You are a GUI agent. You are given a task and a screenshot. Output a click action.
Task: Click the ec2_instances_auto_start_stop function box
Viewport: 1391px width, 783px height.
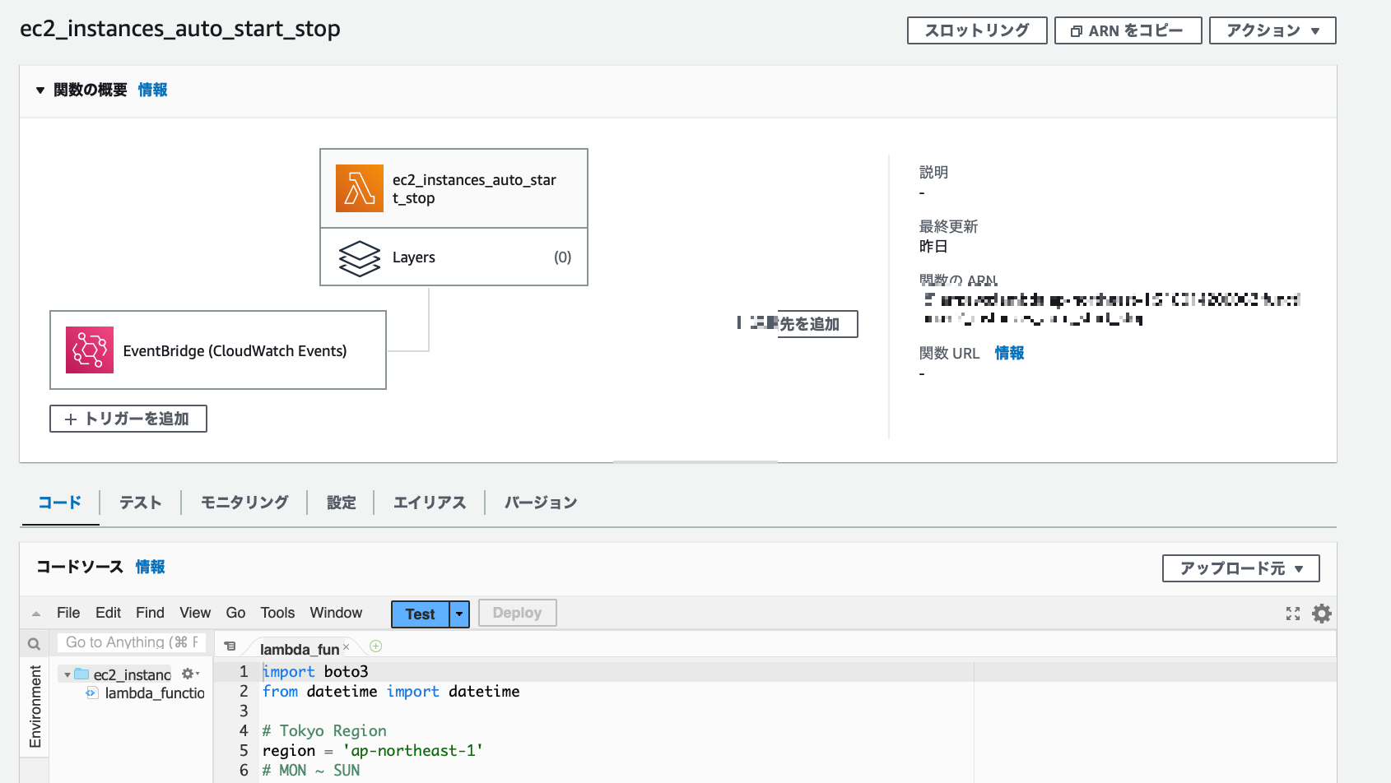(x=454, y=188)
